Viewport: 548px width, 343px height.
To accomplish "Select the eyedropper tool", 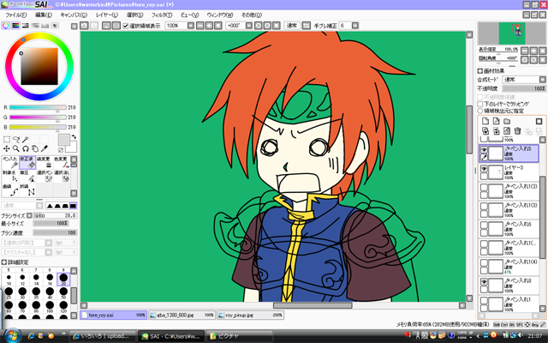I will click(x=44, y=148).
